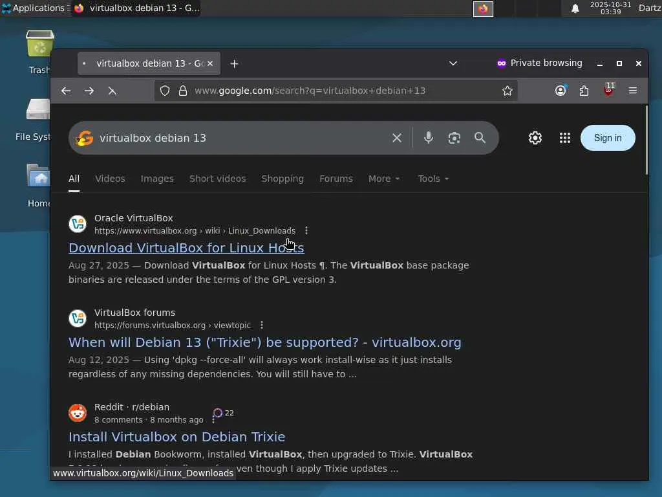Open the Applications menu in panel
662x497 pixels.
(35, 8)
